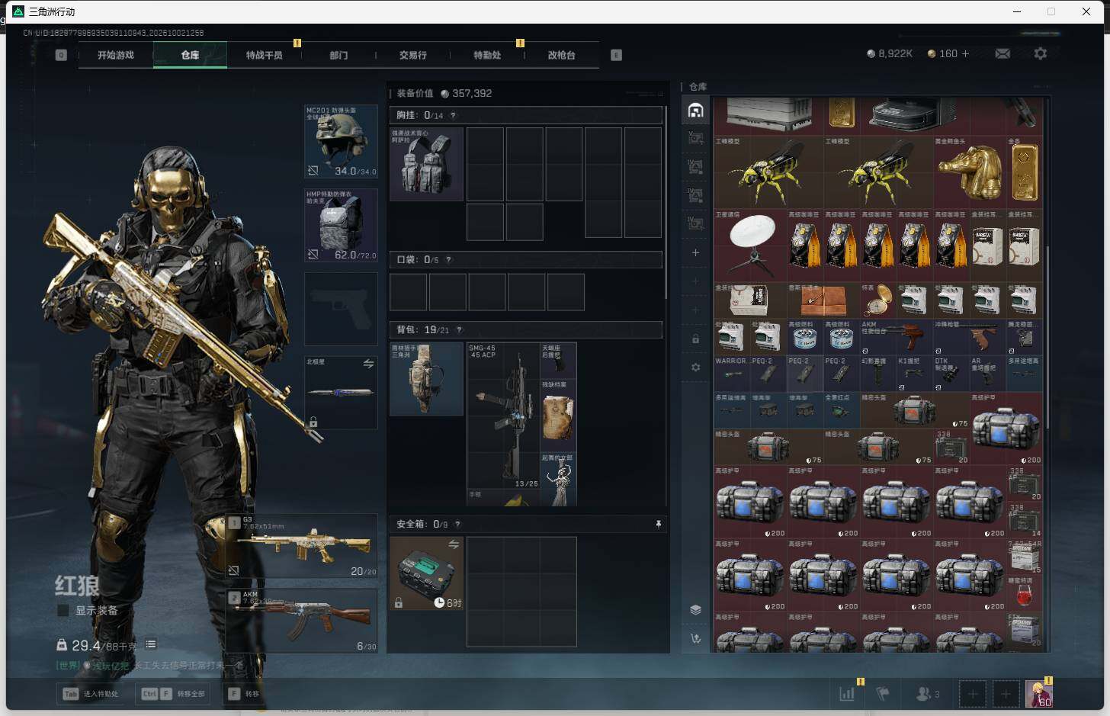Select the G3 primary weapon slot
The height and width of the screenshot is (716, 1110).
point(302,546)
